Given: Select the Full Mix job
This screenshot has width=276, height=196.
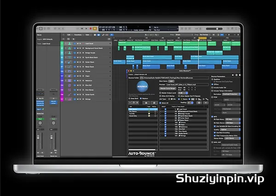Looking at the screenshot, I should [x=143, y=114].
